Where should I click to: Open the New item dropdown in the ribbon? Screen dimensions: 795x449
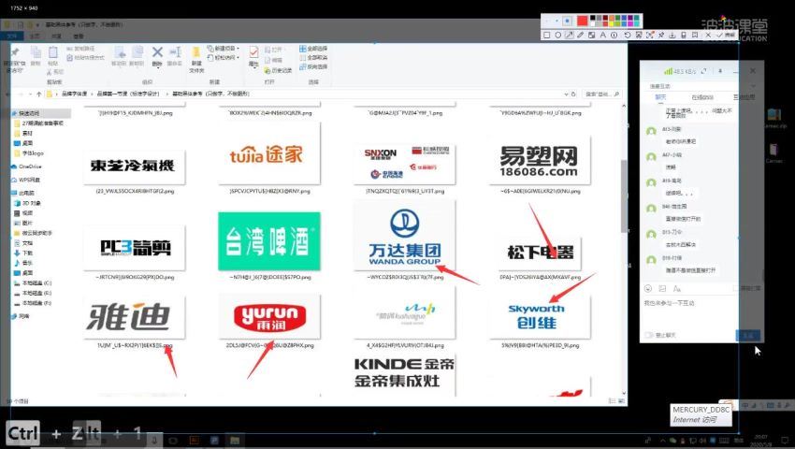pyautogui.click(x=224, y=49)
